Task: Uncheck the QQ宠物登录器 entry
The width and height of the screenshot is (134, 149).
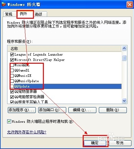Action: pos(12,92)
